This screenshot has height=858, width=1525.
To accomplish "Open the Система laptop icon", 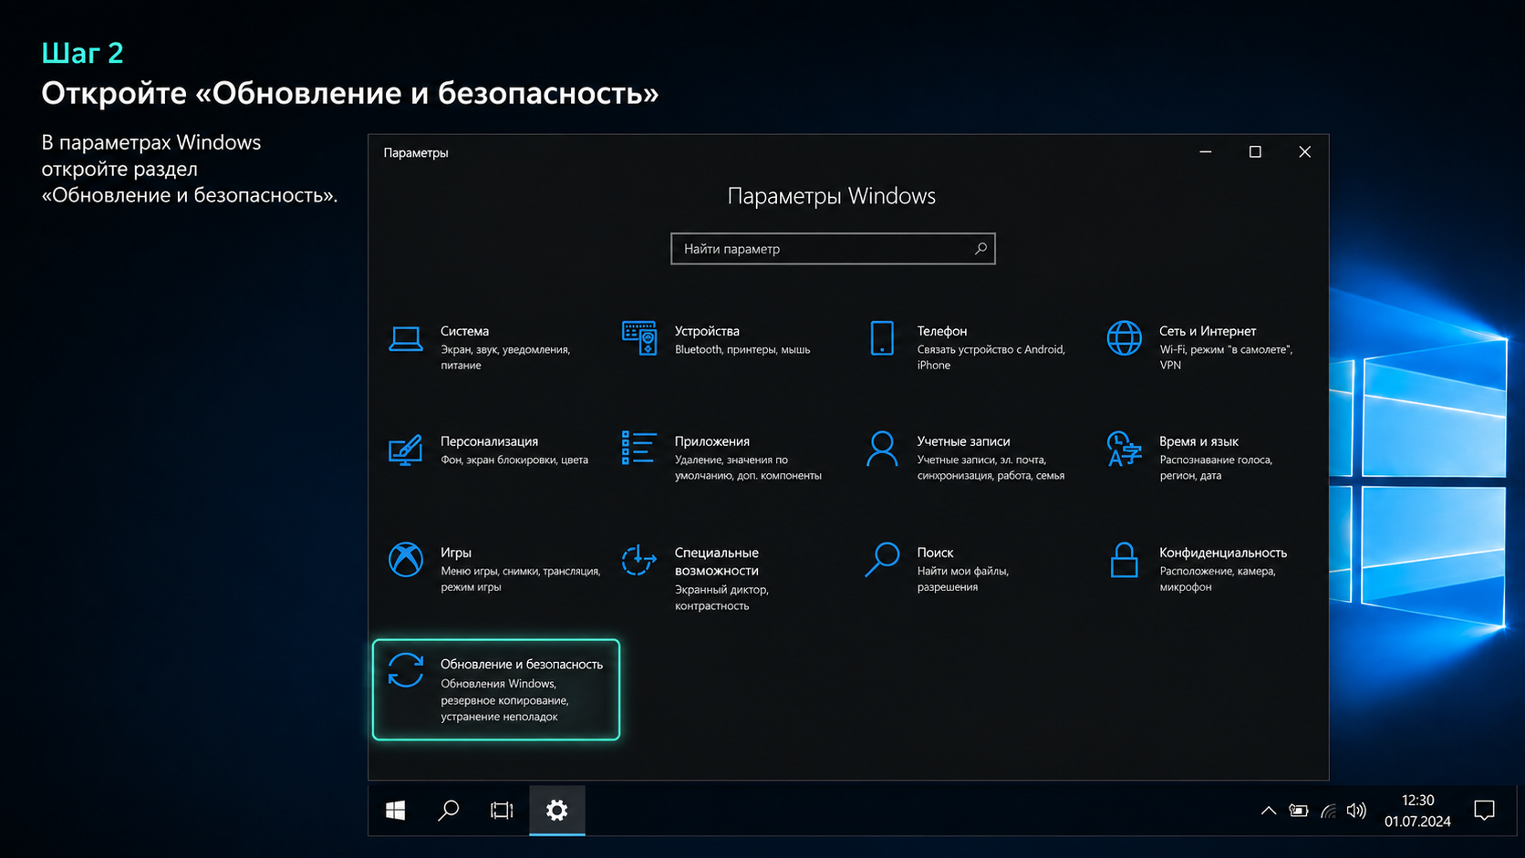I will pyautogui.click(x=406, y=339).
